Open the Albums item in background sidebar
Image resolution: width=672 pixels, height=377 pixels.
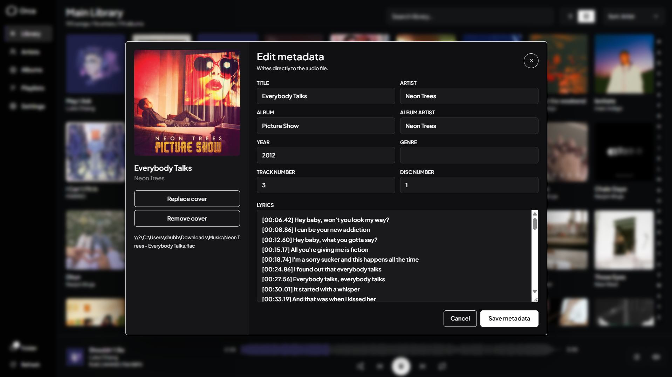[x=29, y=70]
